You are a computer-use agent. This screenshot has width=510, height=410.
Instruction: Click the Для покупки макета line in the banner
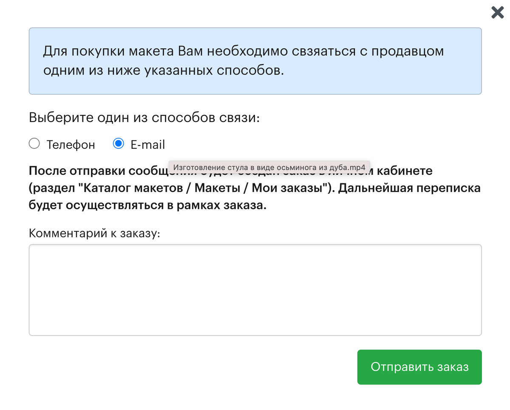(x=243, y=51)
